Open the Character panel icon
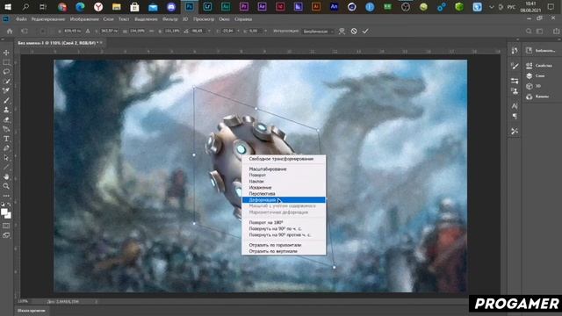 coord(515,106)
